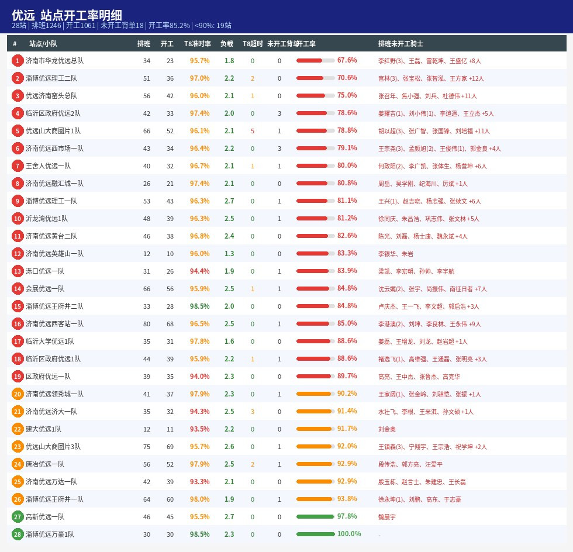Click the 排班 column header
The width and height of the screenshot is (573, 552).
click(x=144, y=43)
